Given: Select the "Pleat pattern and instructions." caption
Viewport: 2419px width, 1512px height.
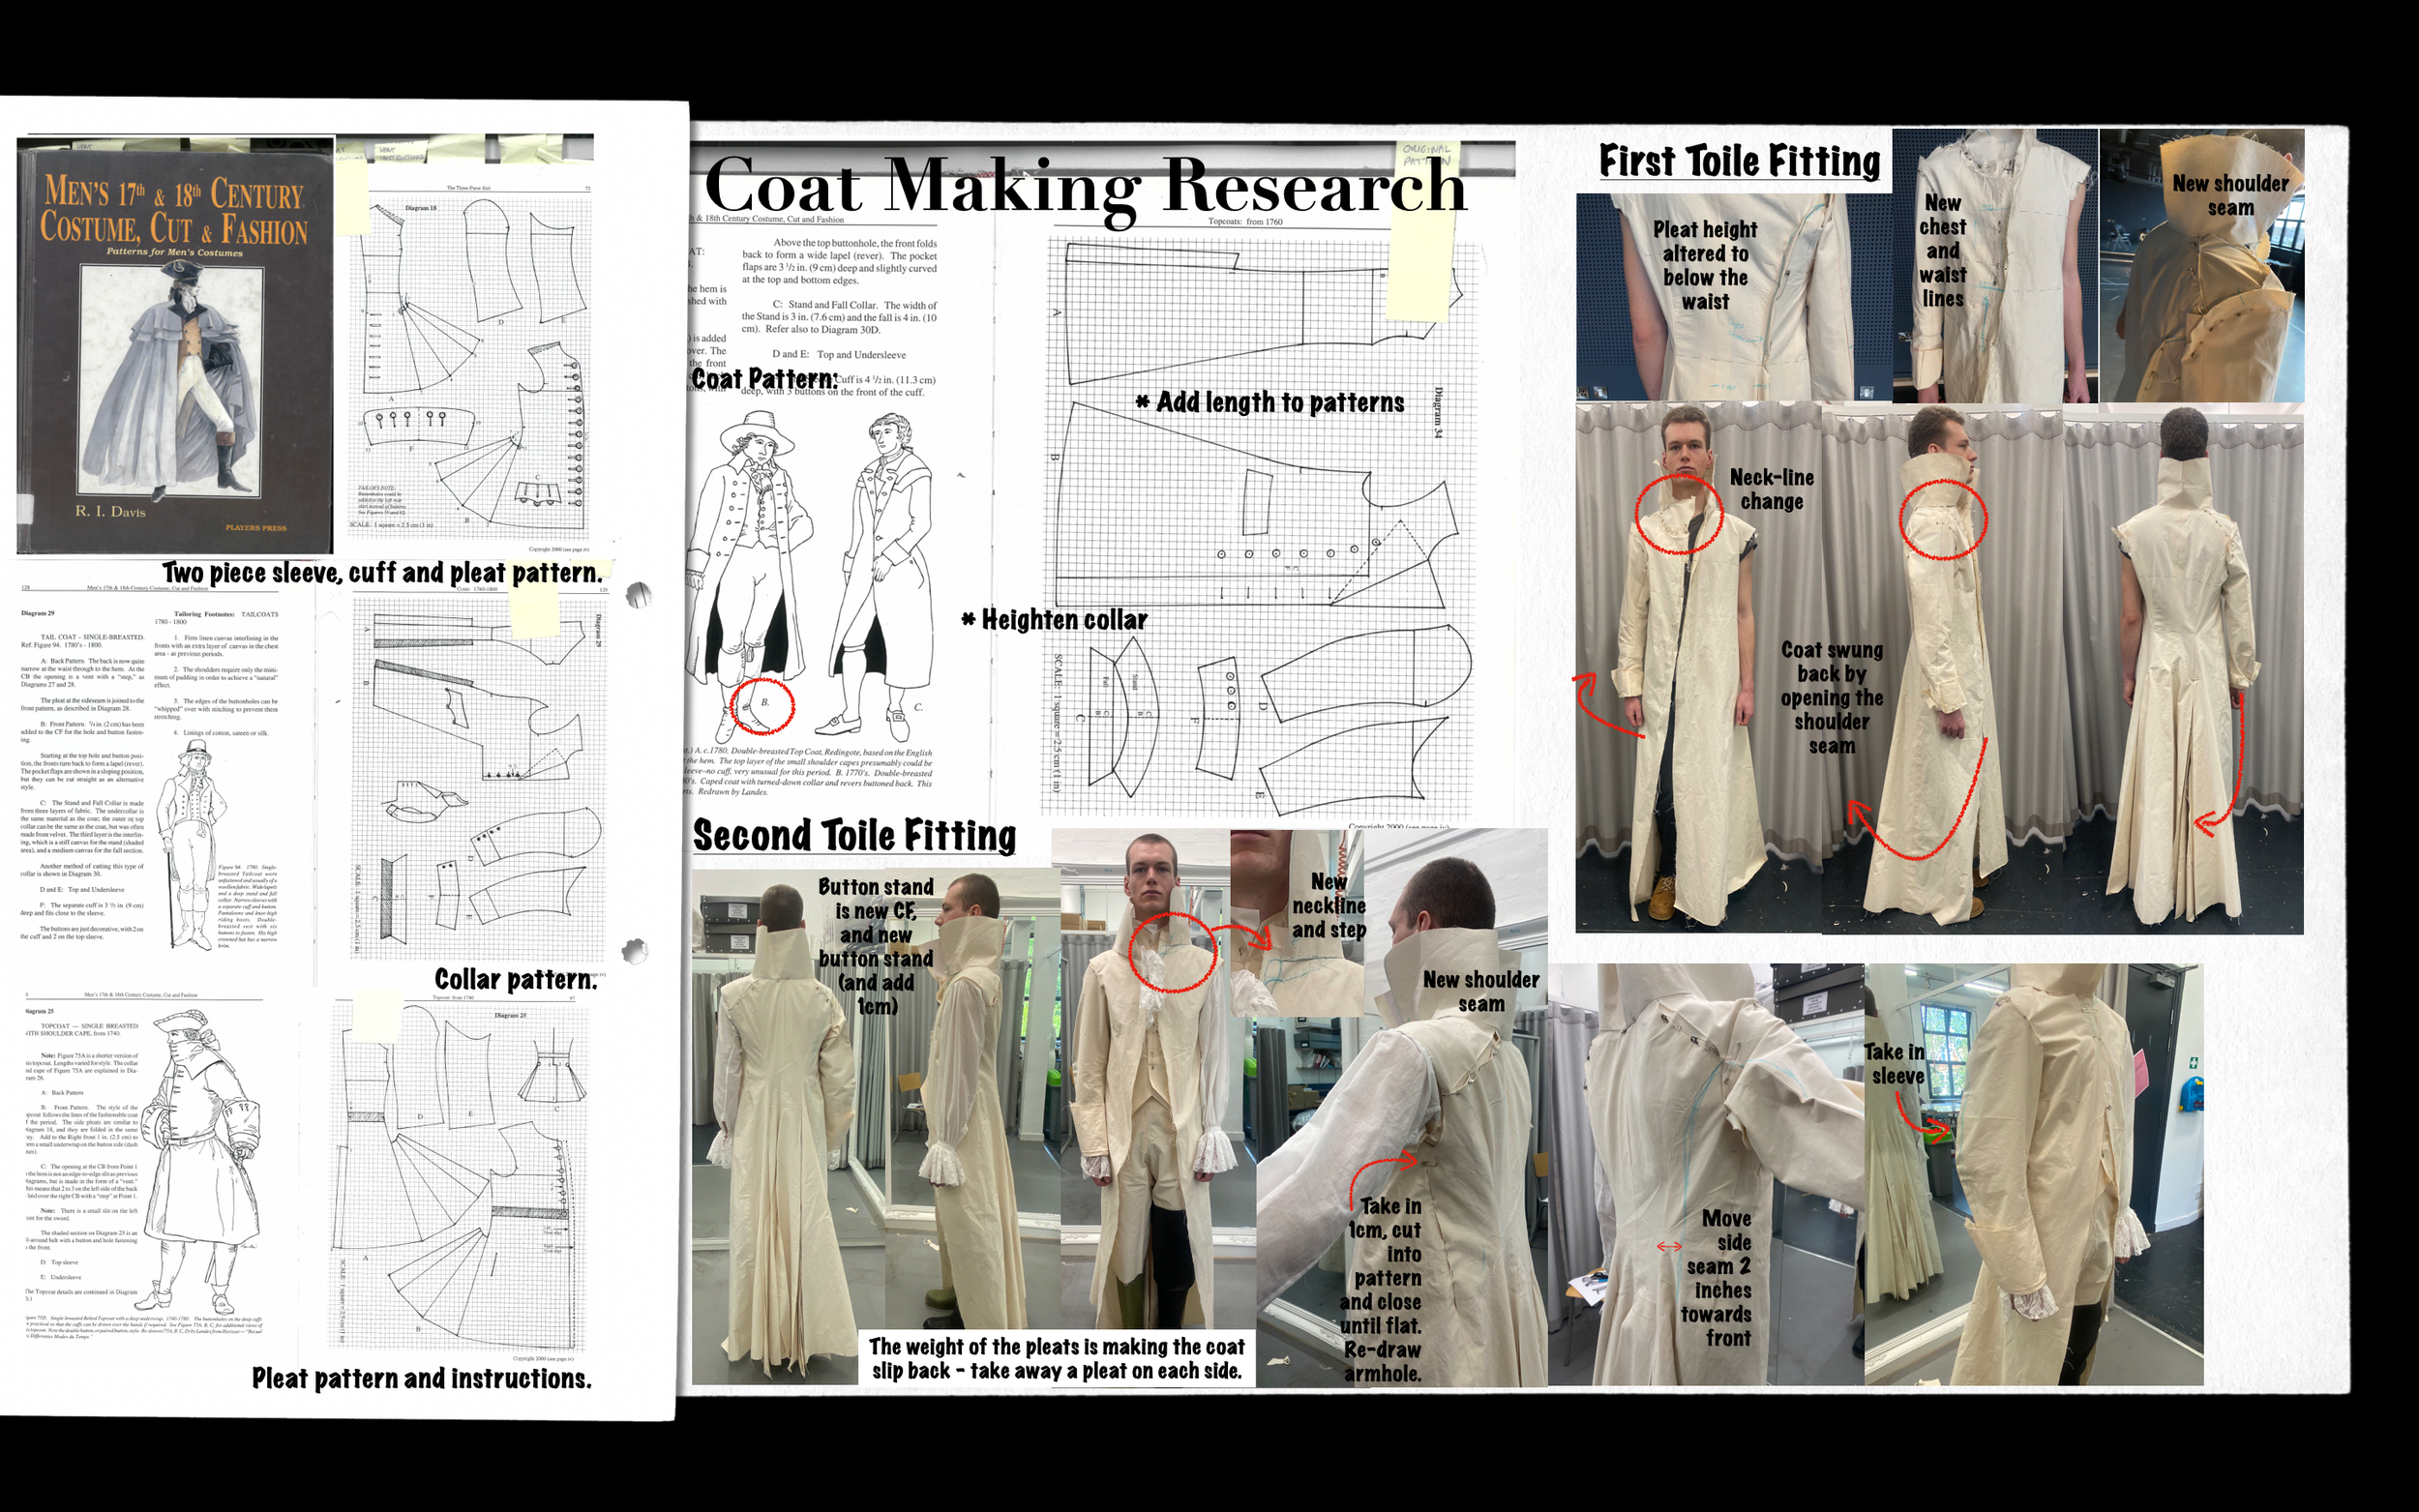Looking at the screenshot, I should 421,1378.
